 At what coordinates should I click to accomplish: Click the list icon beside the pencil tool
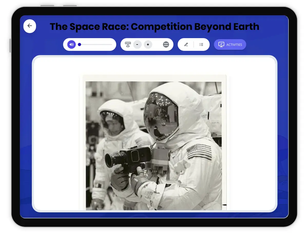(201, 44)
